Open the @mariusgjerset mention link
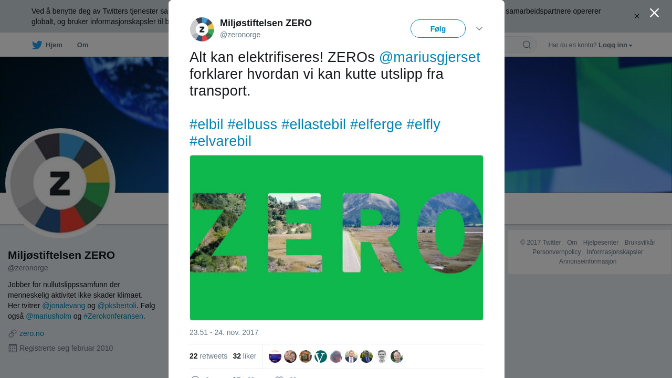This screenshot has width=672, height=378. pos(429,57)
